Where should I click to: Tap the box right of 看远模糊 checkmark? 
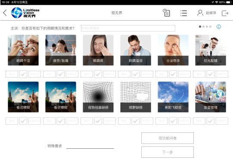34,121
